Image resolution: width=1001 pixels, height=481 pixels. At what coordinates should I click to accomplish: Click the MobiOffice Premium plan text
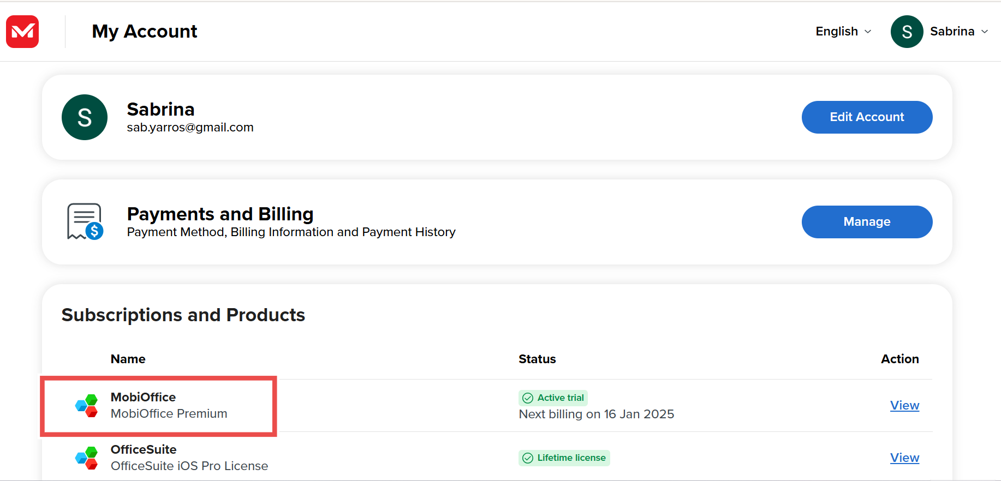coord(169,414)
